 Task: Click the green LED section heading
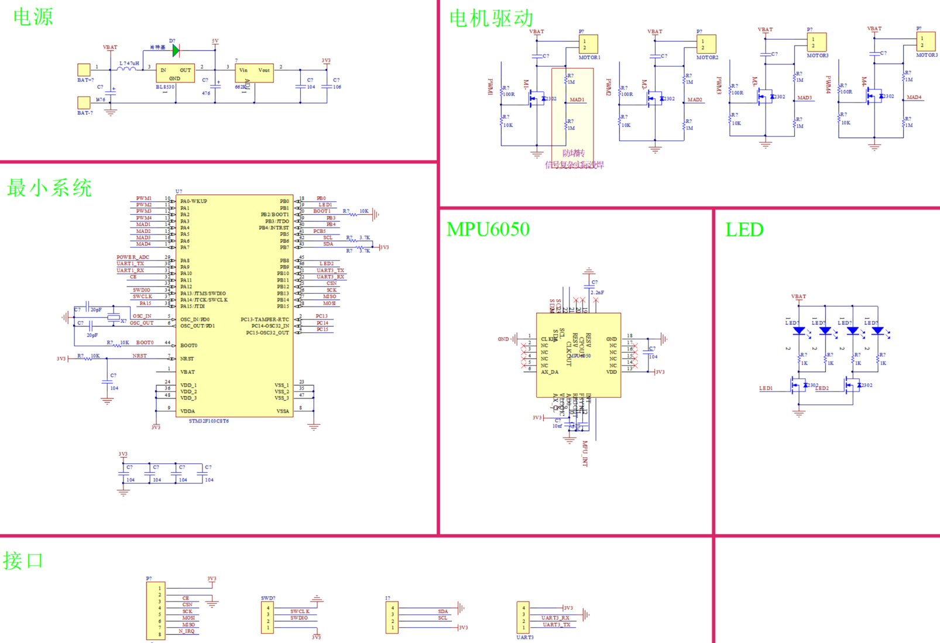point(745,230)
